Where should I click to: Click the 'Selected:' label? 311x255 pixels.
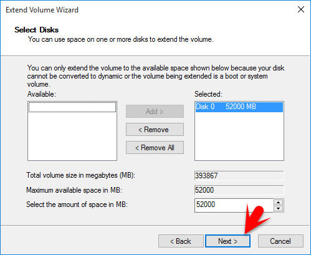pyautogui.click(x=208, y=94)
